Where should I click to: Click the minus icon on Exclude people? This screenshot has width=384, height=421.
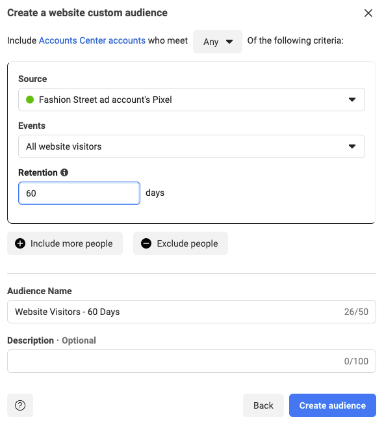[146, 243]
